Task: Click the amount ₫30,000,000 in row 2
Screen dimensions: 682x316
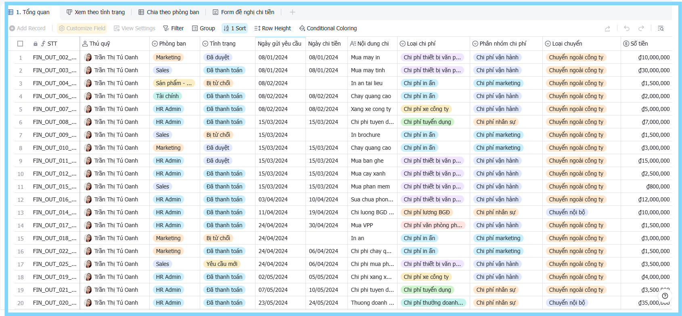Action: pos(654,70)
